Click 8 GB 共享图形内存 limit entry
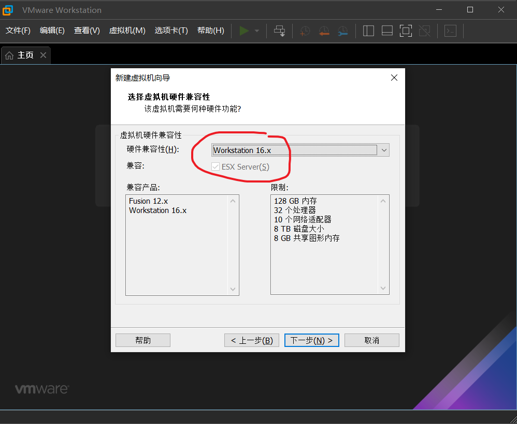This screenshot has height=424, width=517. pos(307,238)
